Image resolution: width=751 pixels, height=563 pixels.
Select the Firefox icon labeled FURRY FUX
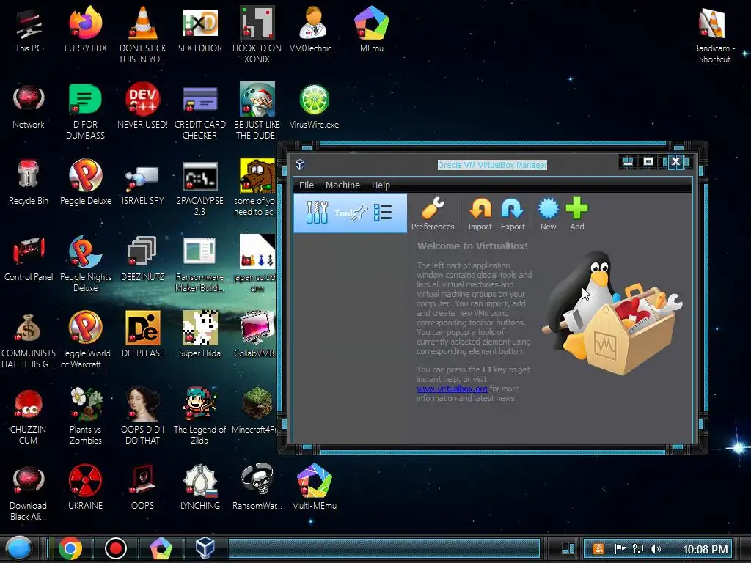coord(86,29)
